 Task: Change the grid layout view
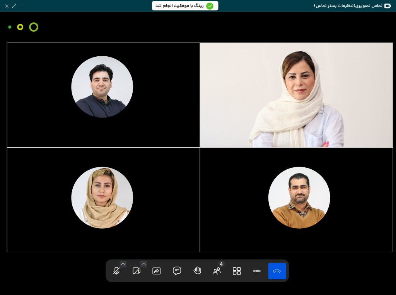pyautogui.click(x=237, y=271)
